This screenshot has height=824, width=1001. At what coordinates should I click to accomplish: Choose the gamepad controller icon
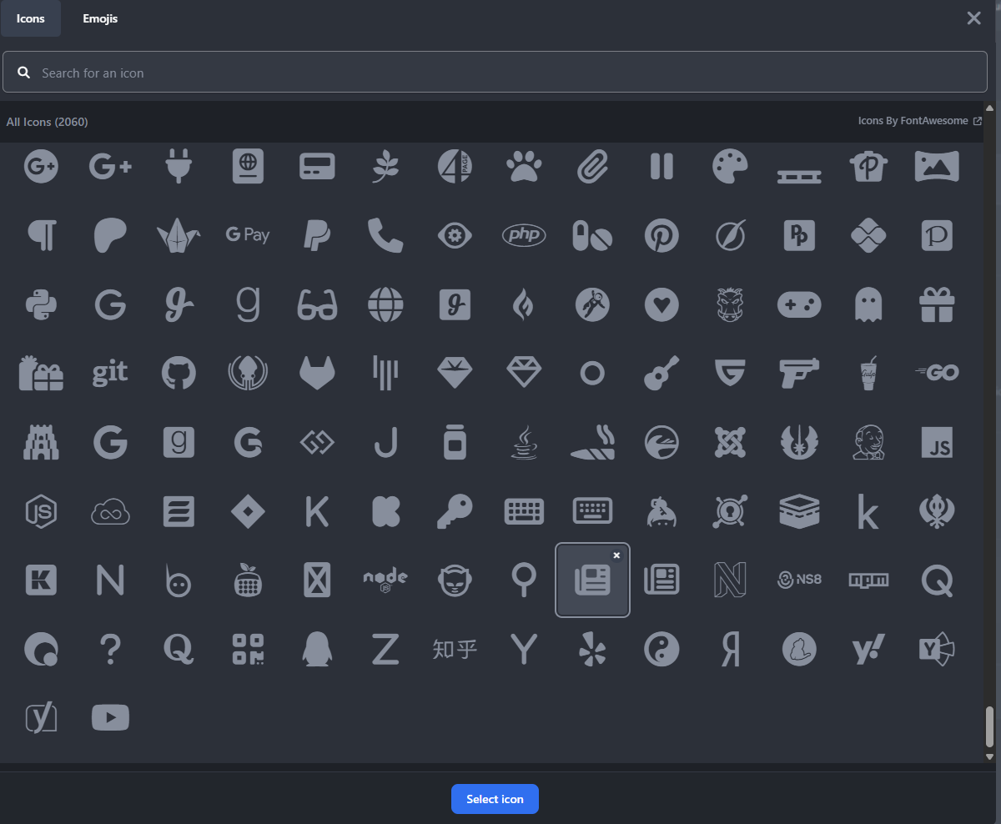799,305
